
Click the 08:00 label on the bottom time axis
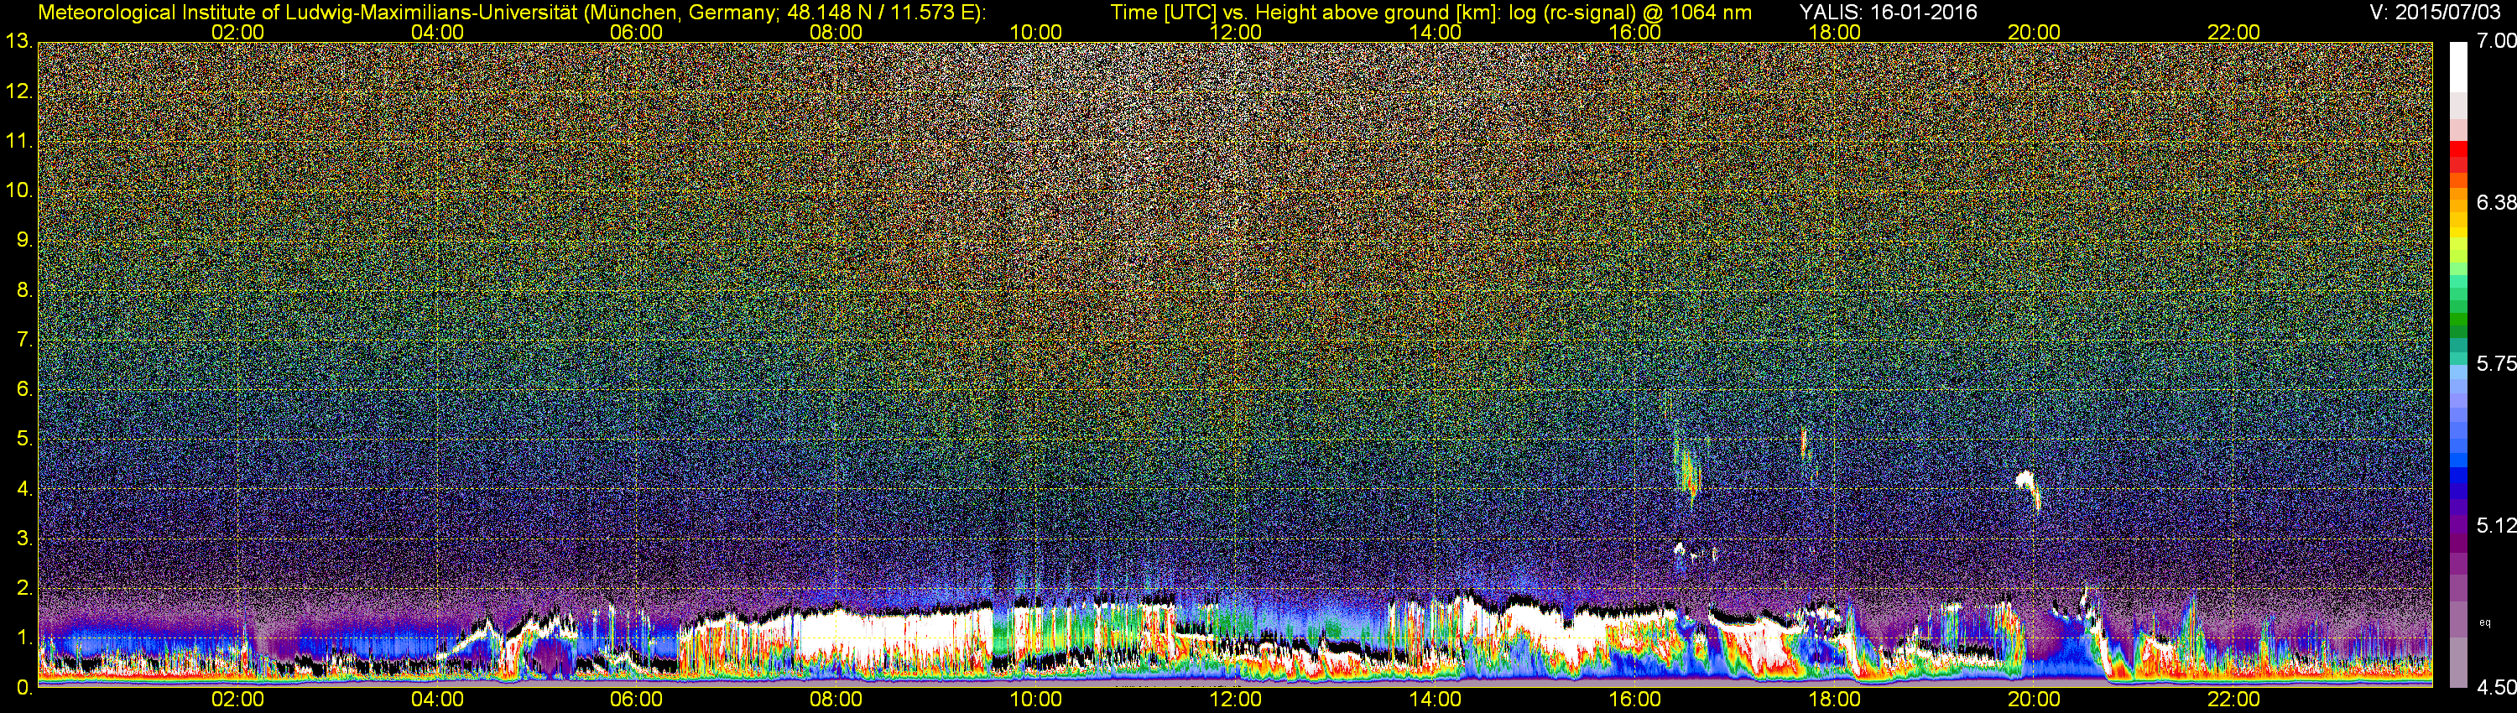(x=836, y=700)
